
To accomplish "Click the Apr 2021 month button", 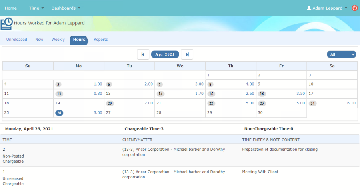I will 165,54.
